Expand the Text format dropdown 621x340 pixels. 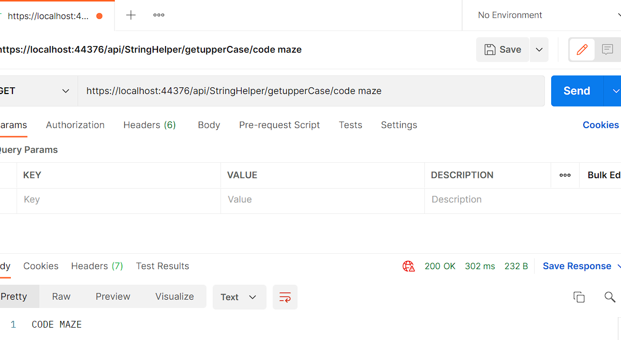[x=239, y=297]
